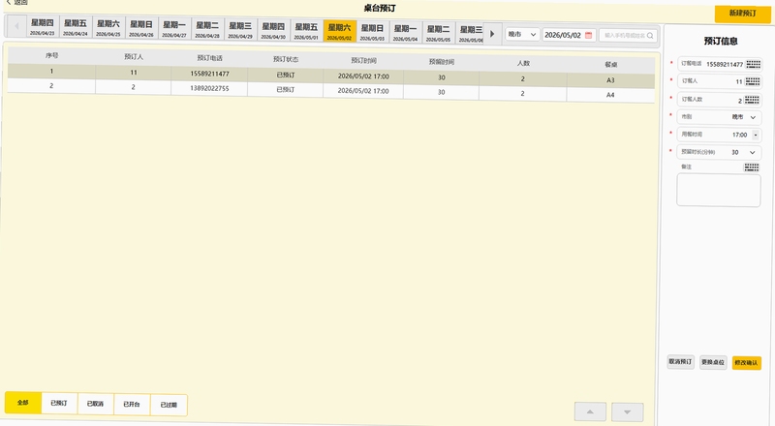Click 餐桌 column header
Viewport: 775px width, 426px height.
pos(611,65)
